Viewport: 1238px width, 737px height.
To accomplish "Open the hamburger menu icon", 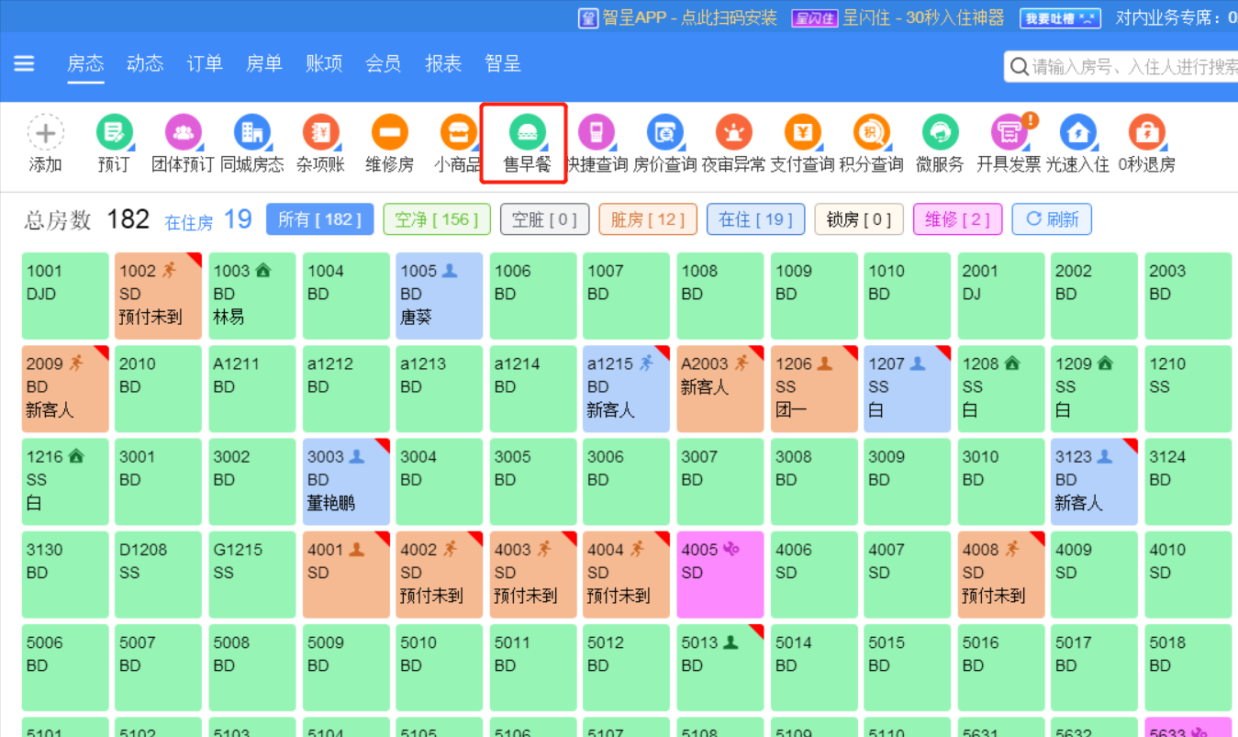I will [x=24, y=63].
